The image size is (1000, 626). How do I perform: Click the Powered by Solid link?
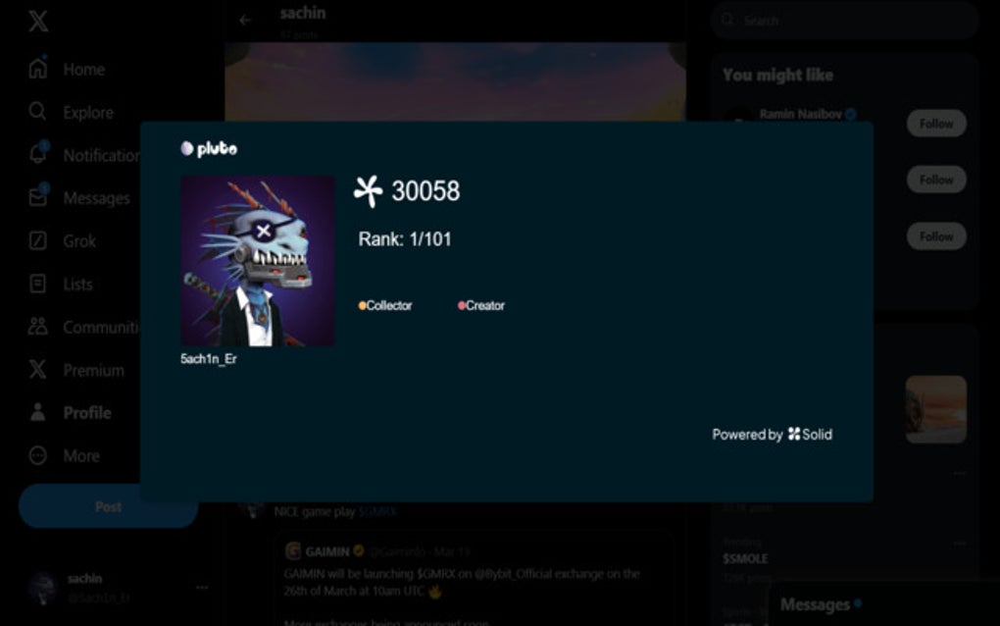point(773,435)
